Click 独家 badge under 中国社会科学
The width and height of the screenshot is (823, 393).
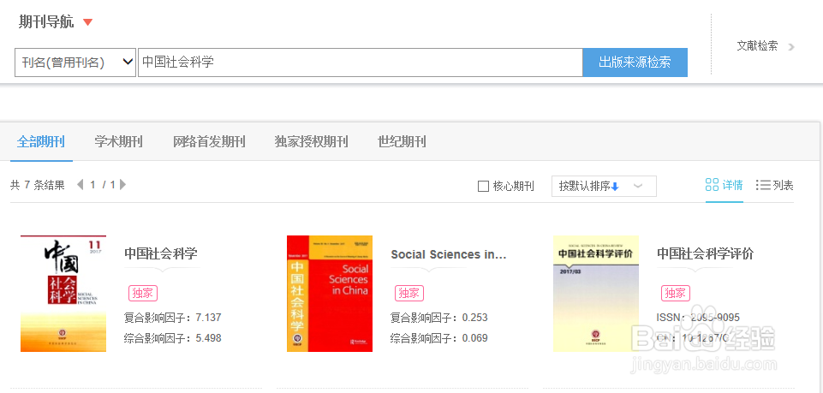pos(143,294)
